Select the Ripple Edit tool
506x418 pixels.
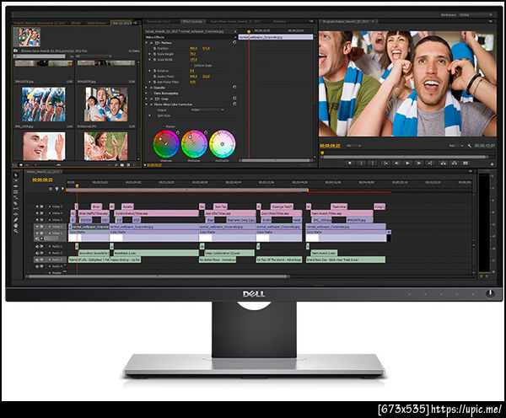point(15,186)
